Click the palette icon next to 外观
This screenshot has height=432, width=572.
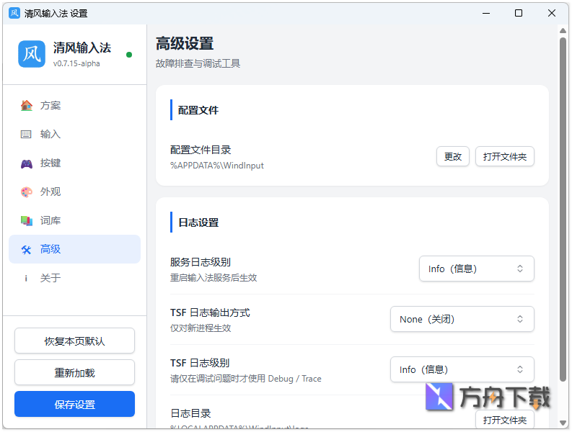[26, 192]
